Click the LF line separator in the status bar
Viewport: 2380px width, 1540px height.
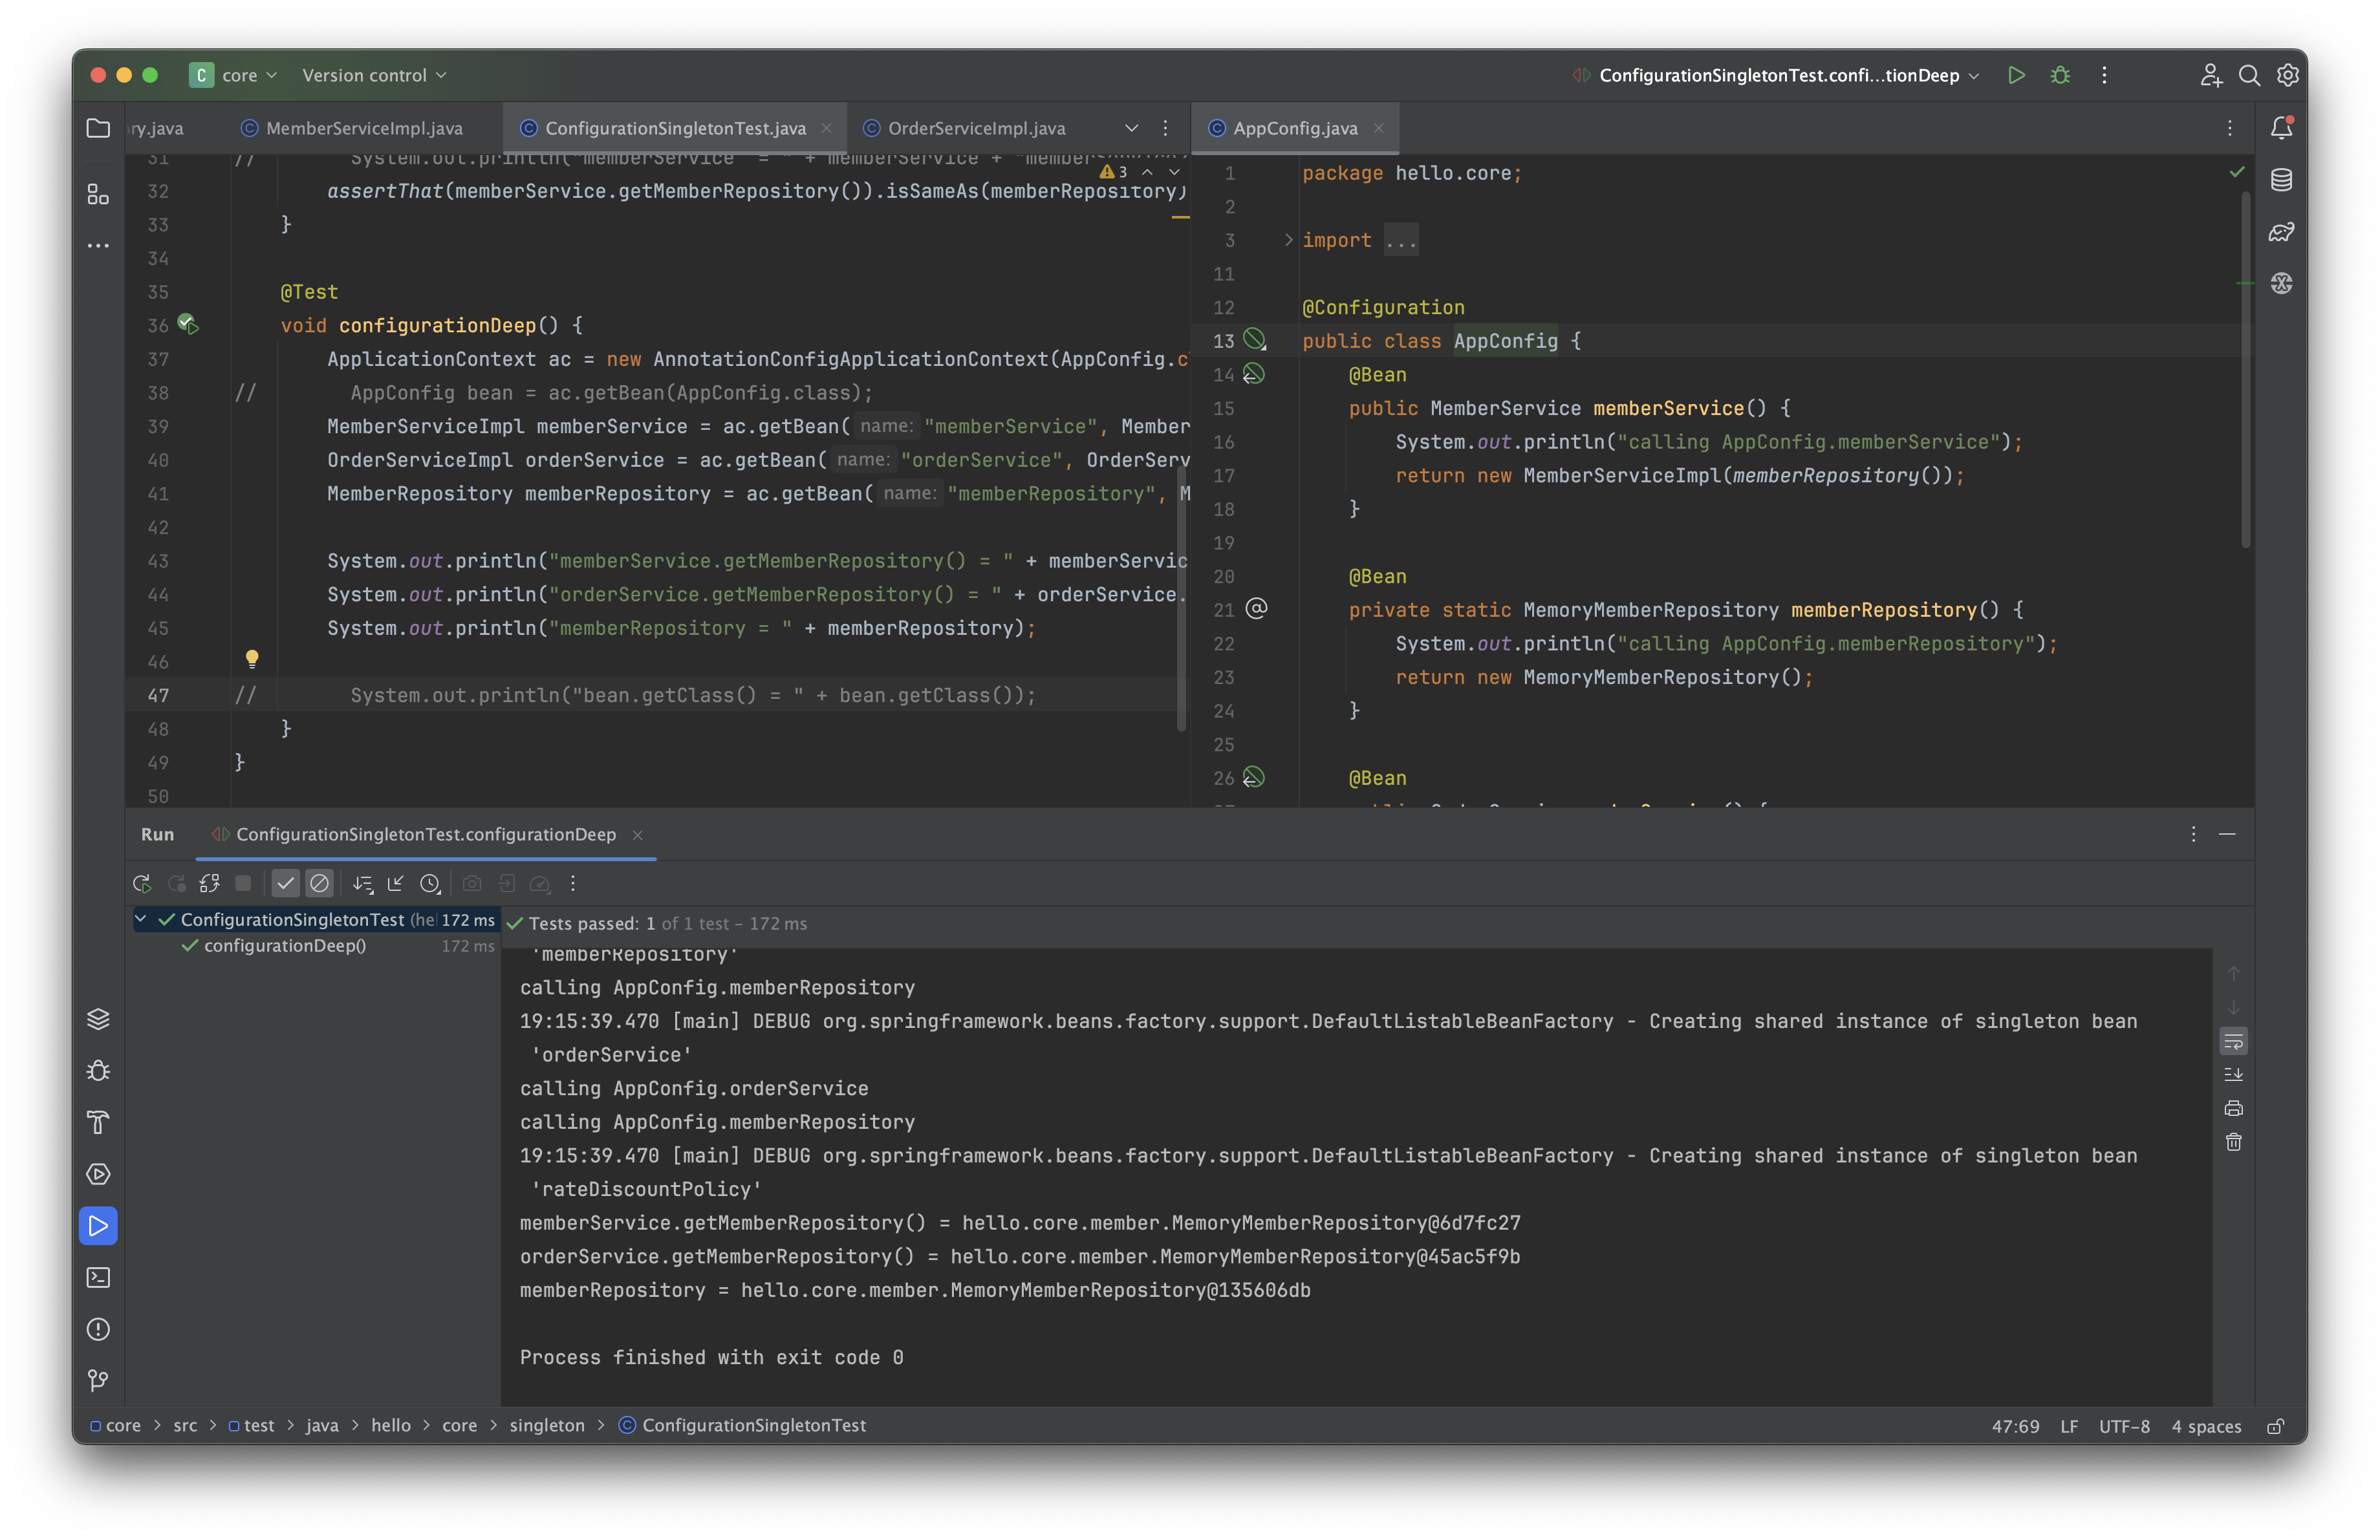tap(2069, 1426)
